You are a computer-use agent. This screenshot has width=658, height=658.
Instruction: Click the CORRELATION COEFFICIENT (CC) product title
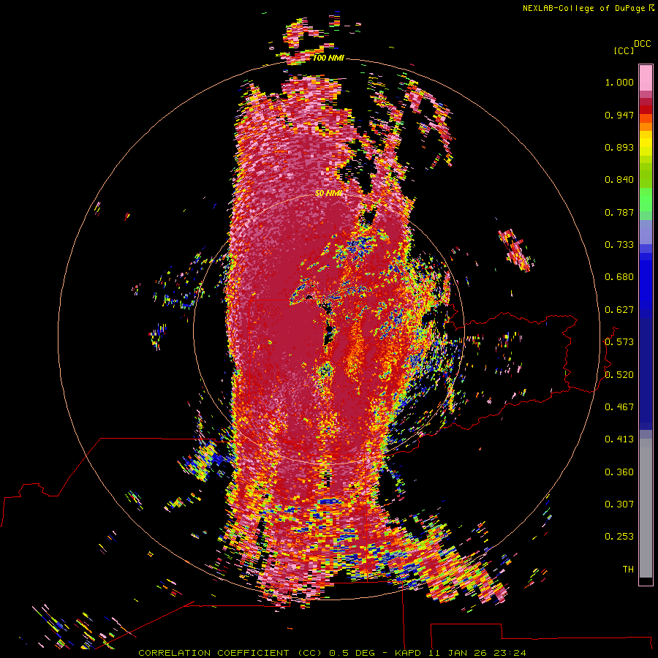coord(230,653)
